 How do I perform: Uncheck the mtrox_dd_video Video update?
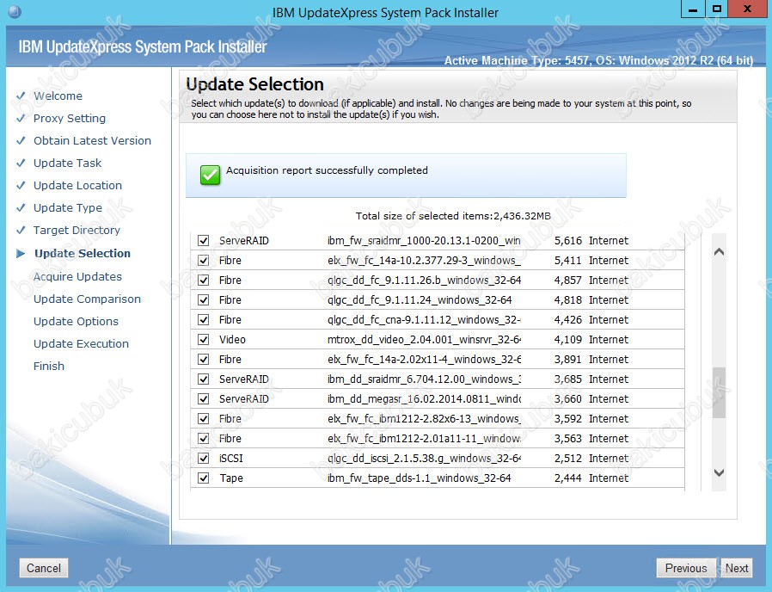coord(204,339)
